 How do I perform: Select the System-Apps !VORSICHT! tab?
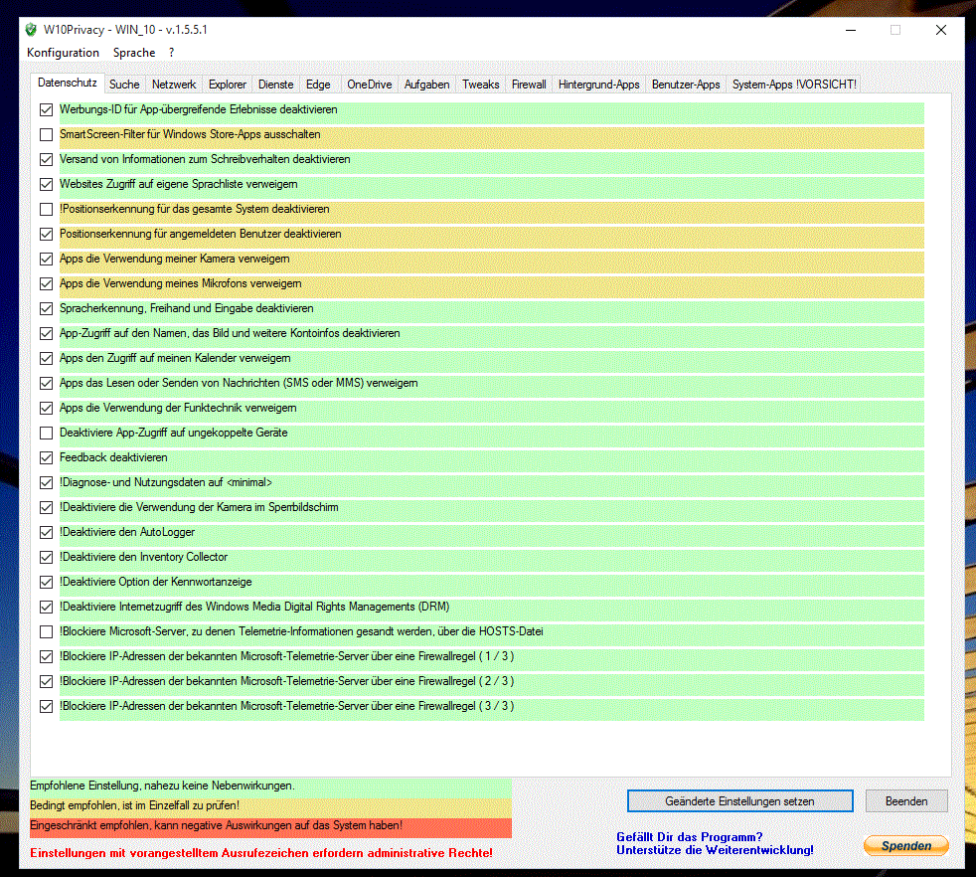[x=794, y=85]
